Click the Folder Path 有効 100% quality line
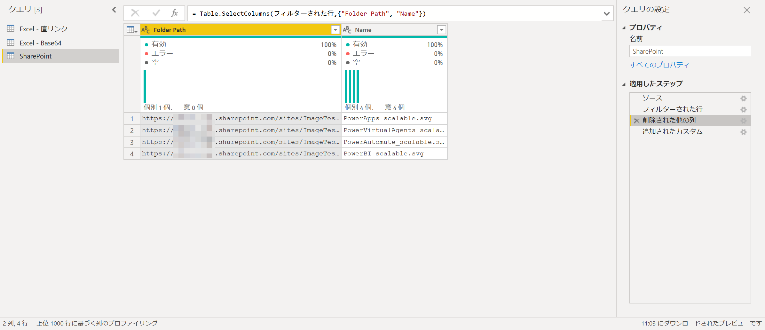 pyautogui.click(x=241, y=44)
